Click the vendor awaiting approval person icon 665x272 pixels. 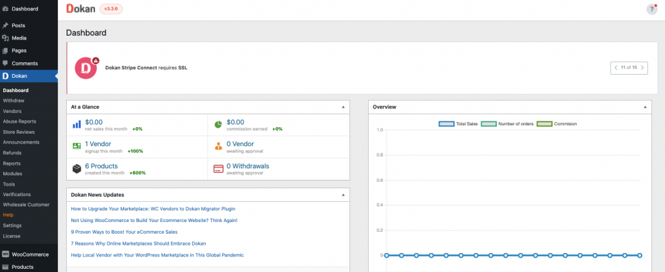coord(218,147)
